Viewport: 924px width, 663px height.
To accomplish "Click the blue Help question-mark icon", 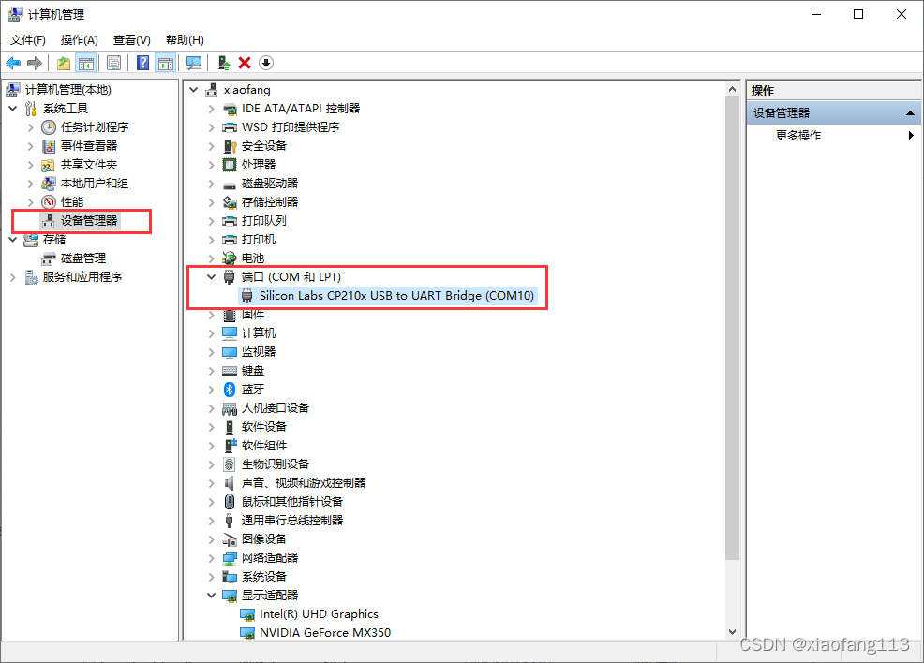I will click(142, 63).
